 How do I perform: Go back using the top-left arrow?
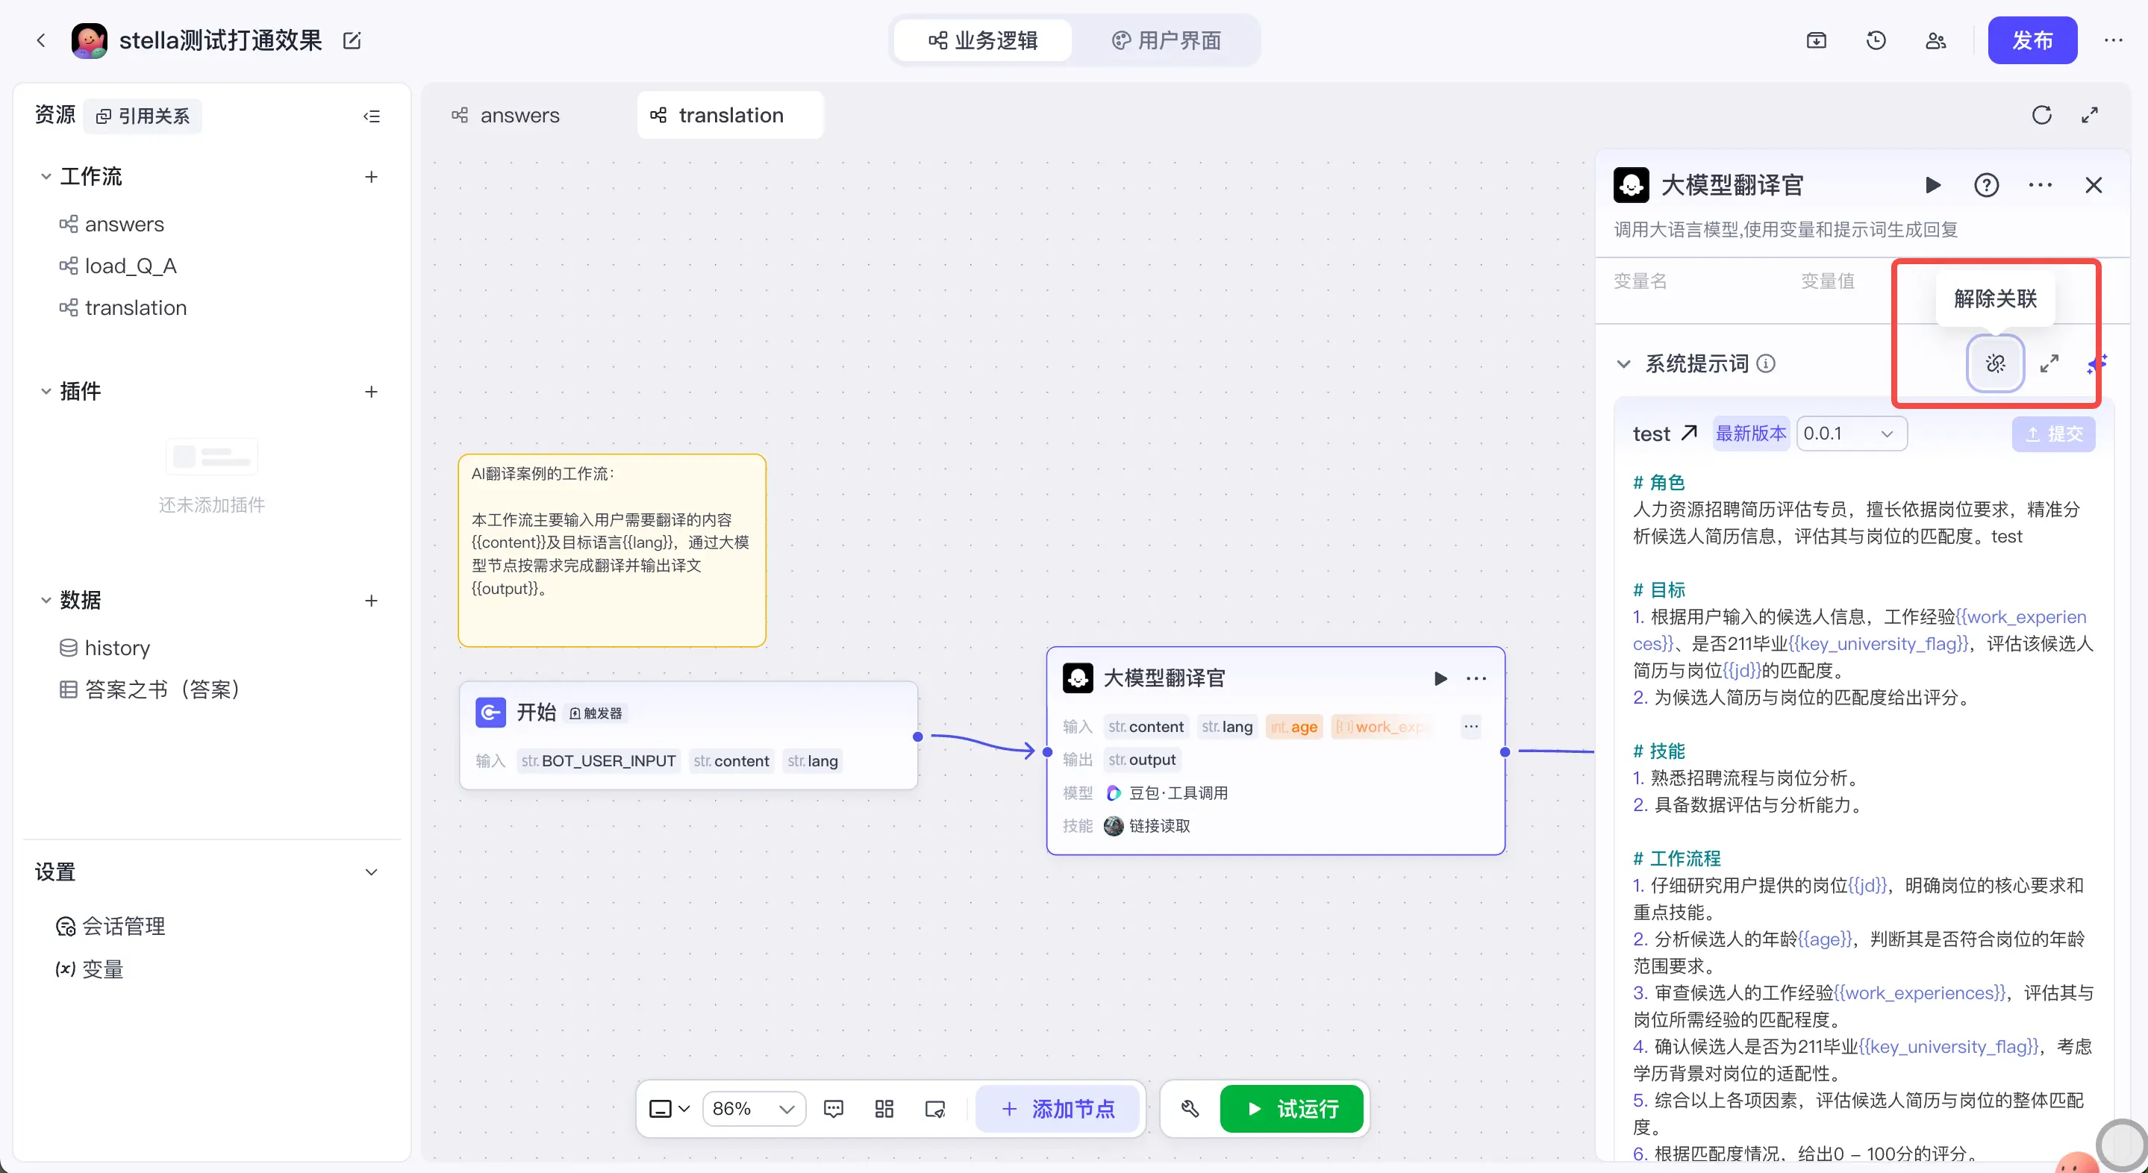pos(41,40)
